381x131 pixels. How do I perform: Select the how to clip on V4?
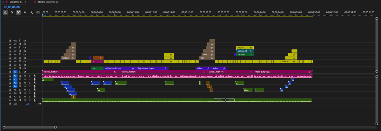coord(289,61)
